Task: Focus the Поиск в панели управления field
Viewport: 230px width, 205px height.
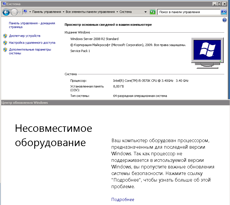Action: pos(189,12)
